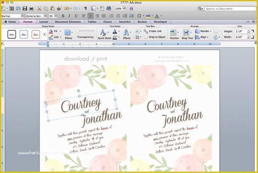Switch to the Layout tab
Screen dimensions: 258x173
44,22
